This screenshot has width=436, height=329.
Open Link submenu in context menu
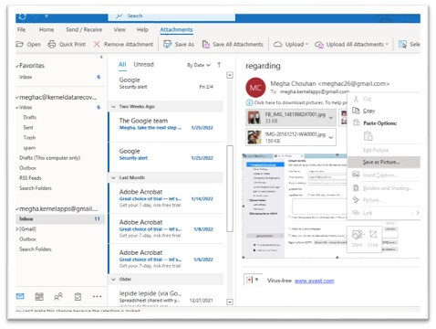pyautogui.click(x=384, y=213)
